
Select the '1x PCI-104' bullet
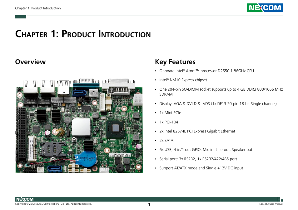point(169,122)
